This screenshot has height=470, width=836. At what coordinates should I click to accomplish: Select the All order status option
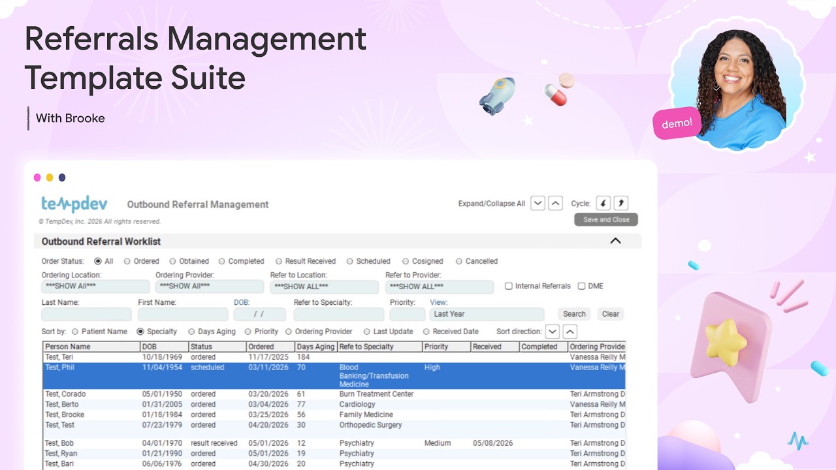click(x=98, y=261)
